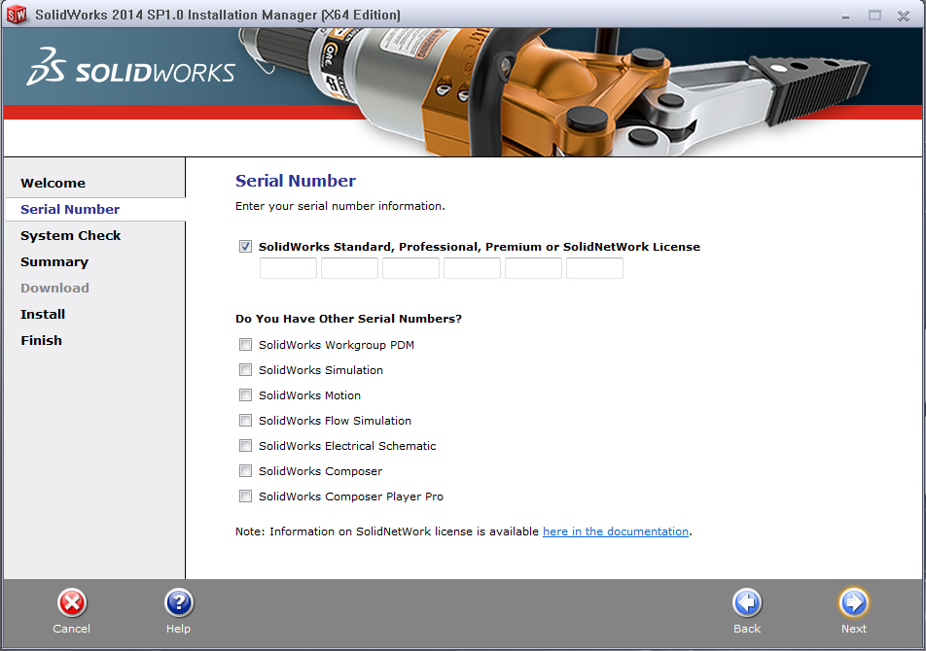Select the Welcome step in the sidebar
The width and height of the screenshot is (926, 651).
tap(53, 183)
